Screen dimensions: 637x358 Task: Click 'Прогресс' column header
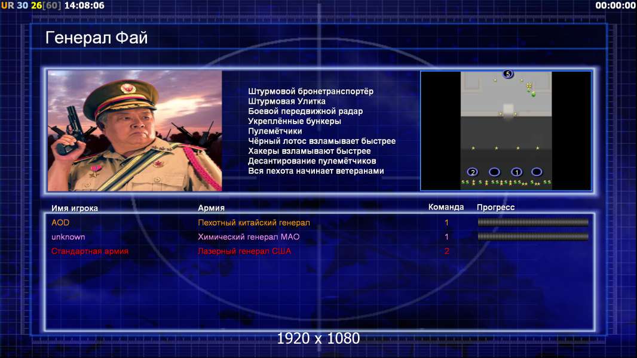[495, 208]
